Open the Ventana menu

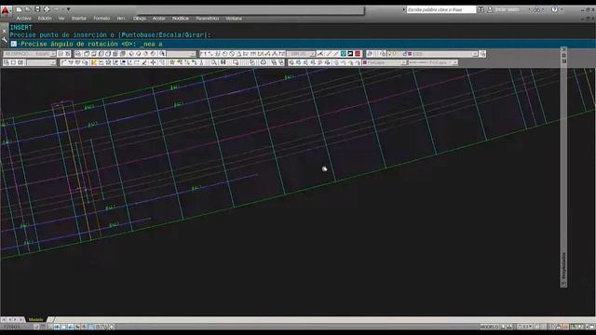point(234,19)
